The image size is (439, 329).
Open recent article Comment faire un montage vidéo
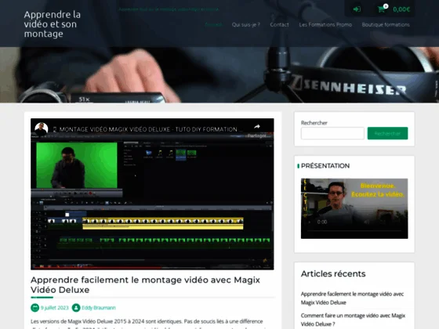353,320
